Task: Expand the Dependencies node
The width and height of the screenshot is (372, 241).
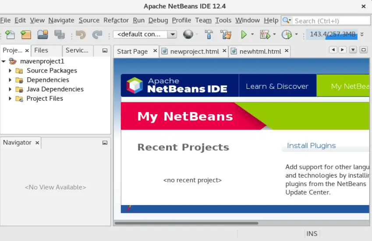Action: (x=10, y=80)
